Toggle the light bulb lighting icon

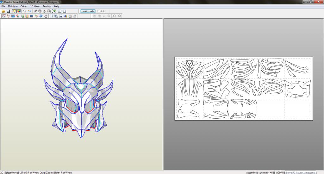(x=14, y=11)
